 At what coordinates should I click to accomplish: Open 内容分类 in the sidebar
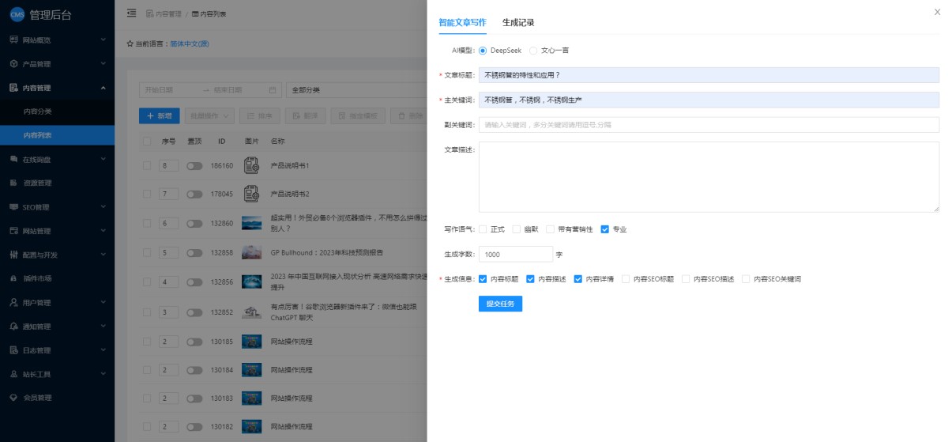coord(38,111)
